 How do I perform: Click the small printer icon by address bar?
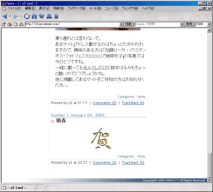click(21, 24)
